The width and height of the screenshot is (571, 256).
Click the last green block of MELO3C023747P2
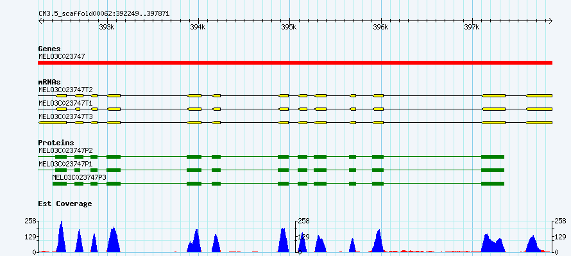tap(493, 157)
